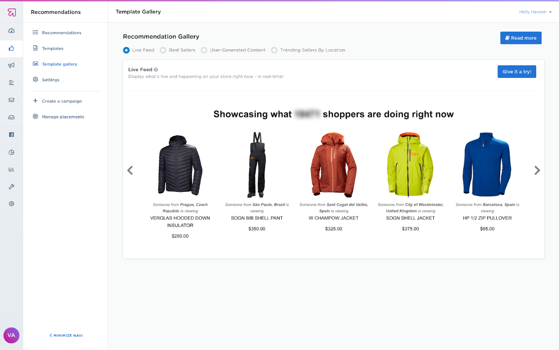
Task: Show next products with right carousel arrow
Action: pos(537,170)
